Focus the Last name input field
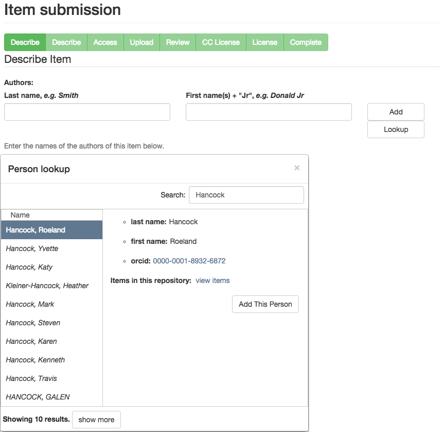The image size is (444, 432). coord(87,112)
